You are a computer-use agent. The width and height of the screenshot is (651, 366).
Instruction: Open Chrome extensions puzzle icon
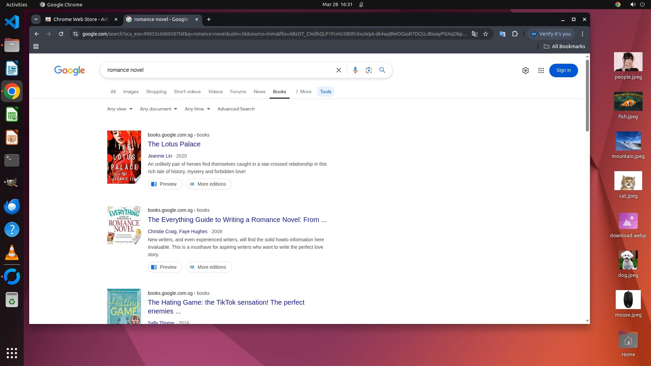[515, 34]
